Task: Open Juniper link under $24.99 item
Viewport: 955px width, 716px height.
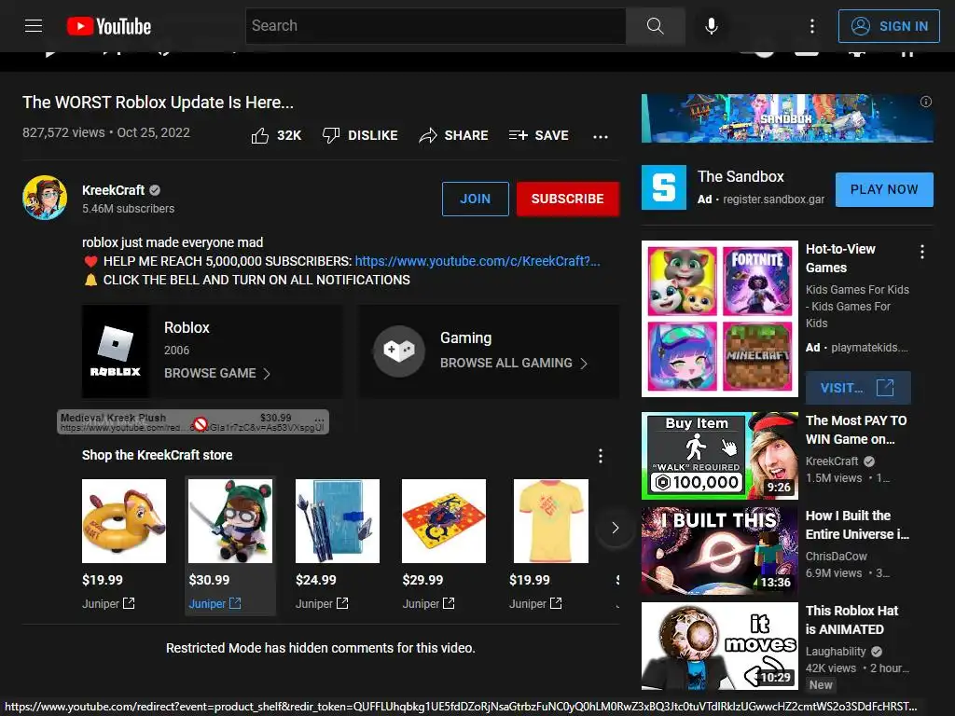Action: pos(322,603)
